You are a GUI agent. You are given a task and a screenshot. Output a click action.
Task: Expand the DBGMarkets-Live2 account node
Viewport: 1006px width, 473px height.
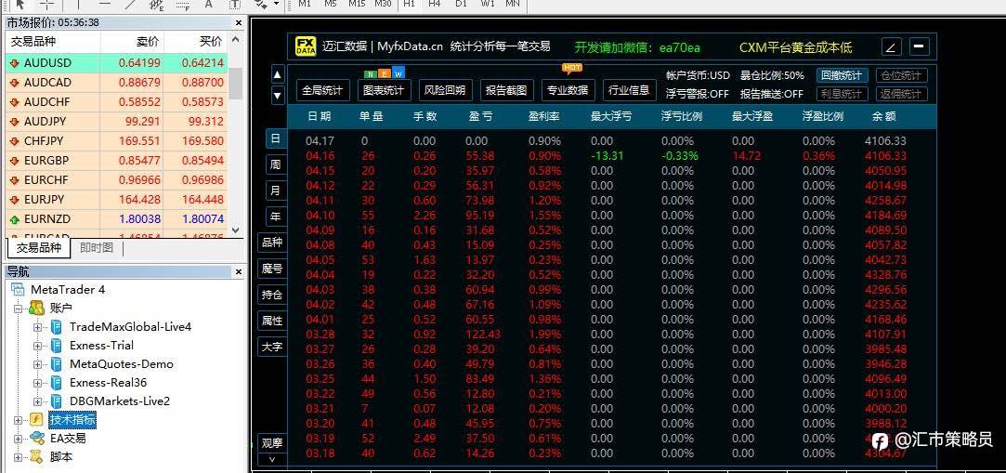click(x=37, y=401)
